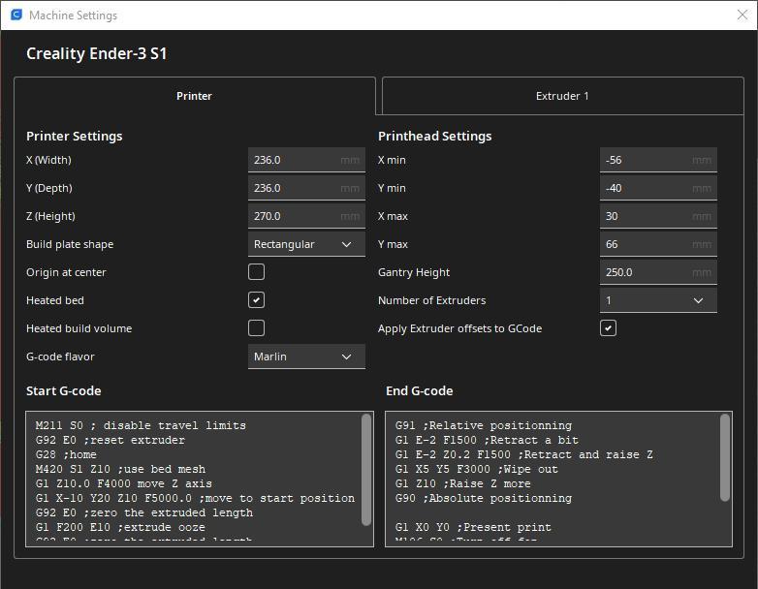This screenshot has height=589, width=758.
Task: Close the Machine Settings window
Action: [742, 15]
